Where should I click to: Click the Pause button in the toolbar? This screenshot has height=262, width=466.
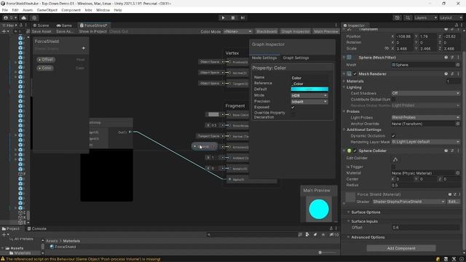pyautogui.click(x=233, y=17)
